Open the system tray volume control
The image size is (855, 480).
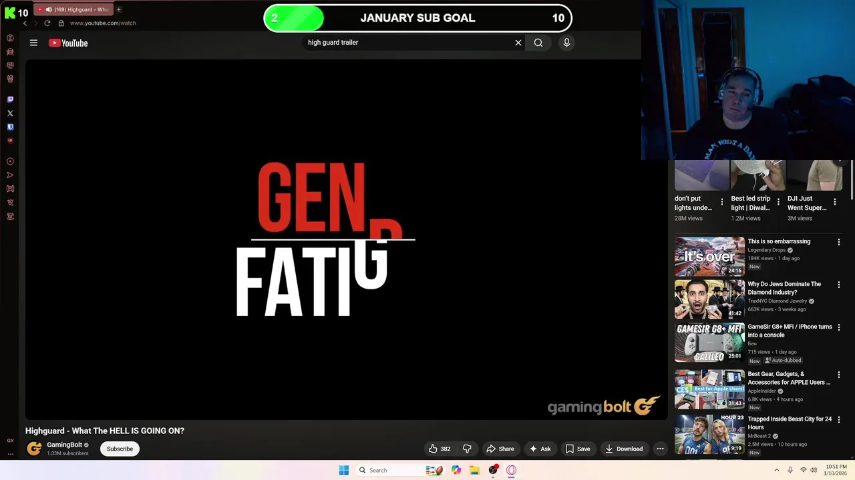(814, 470)
